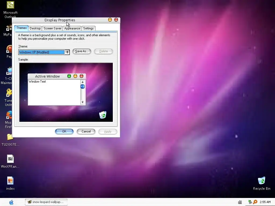Screen dimensions: 275x206
Task: Go to the Settings tab
Action: click(88, 28)
